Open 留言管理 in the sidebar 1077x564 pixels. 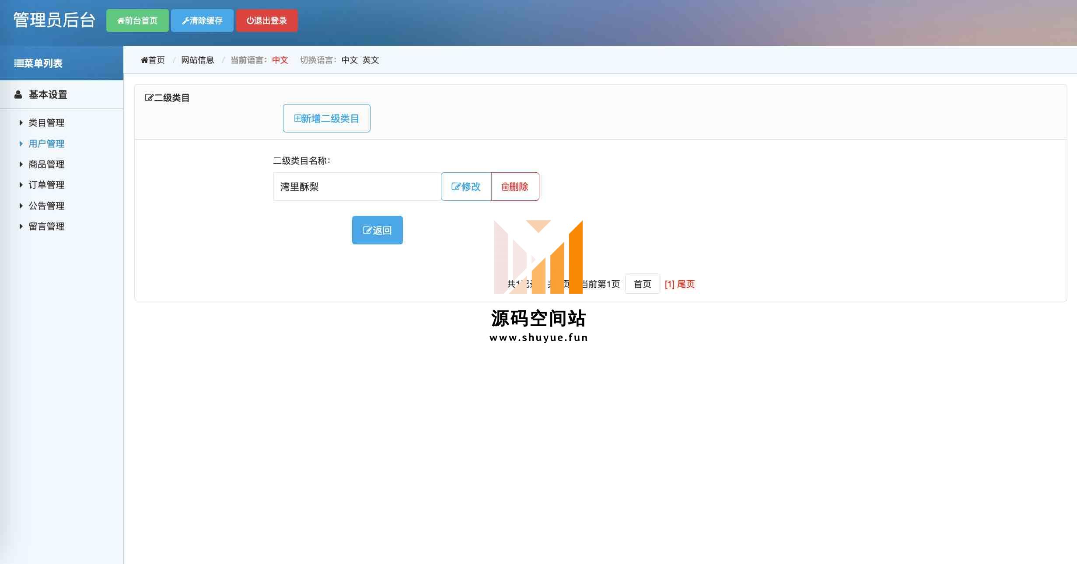coord(46,226)
